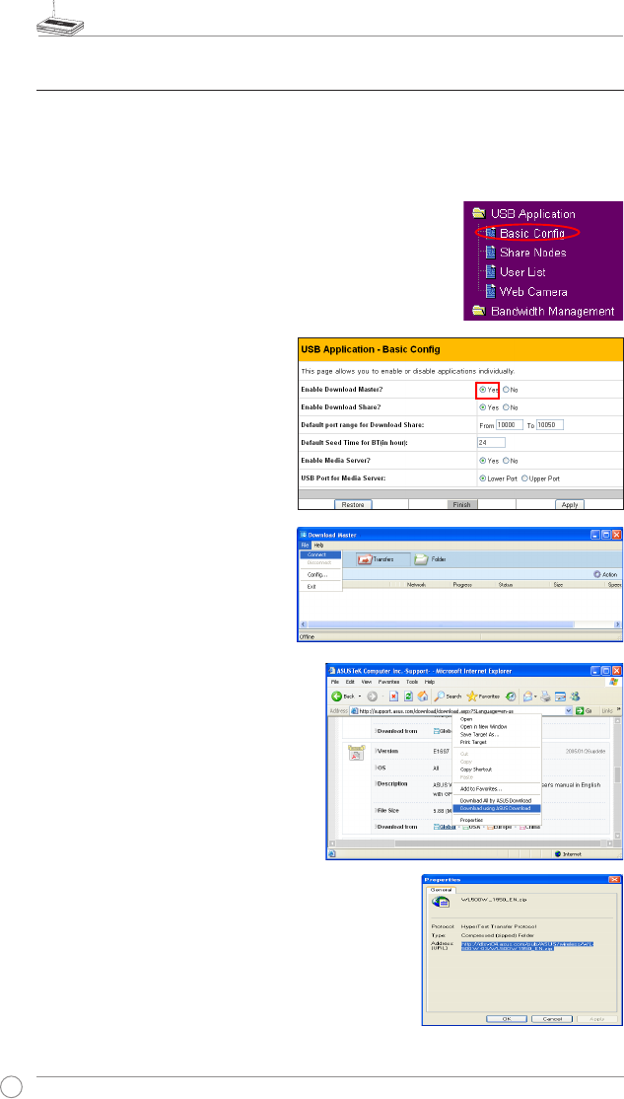This screenshot has height=1099, width=624.
Task: Choose Exit from the File menu
Action: pos(320,586)
